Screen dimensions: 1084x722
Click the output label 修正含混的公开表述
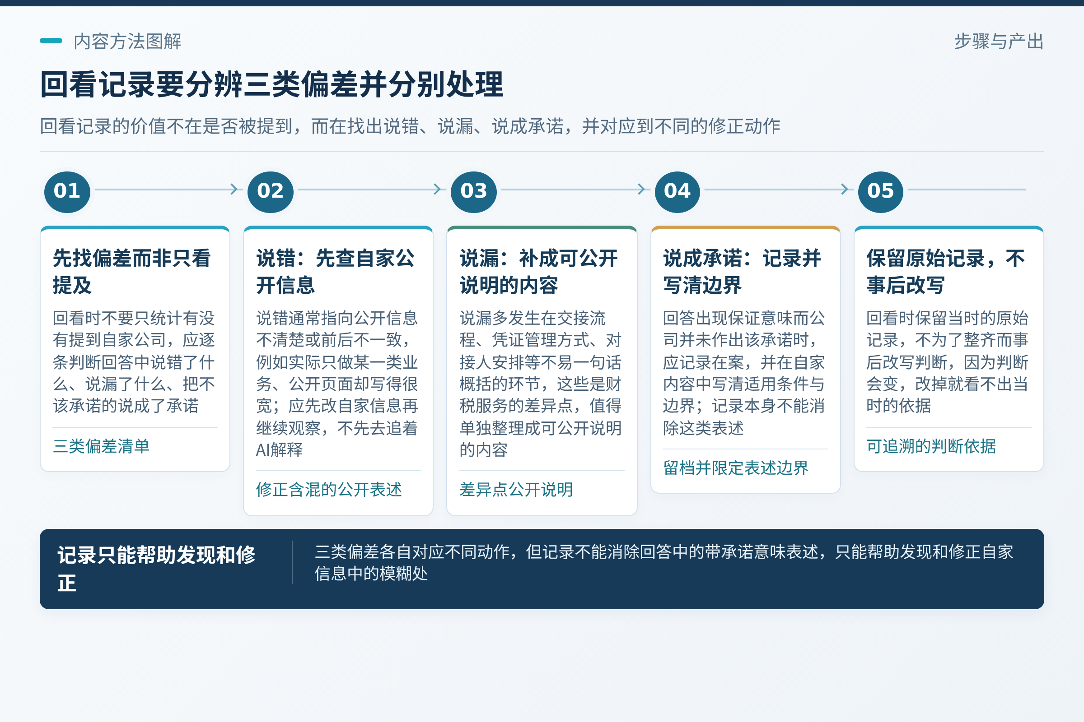click(329, 490)
